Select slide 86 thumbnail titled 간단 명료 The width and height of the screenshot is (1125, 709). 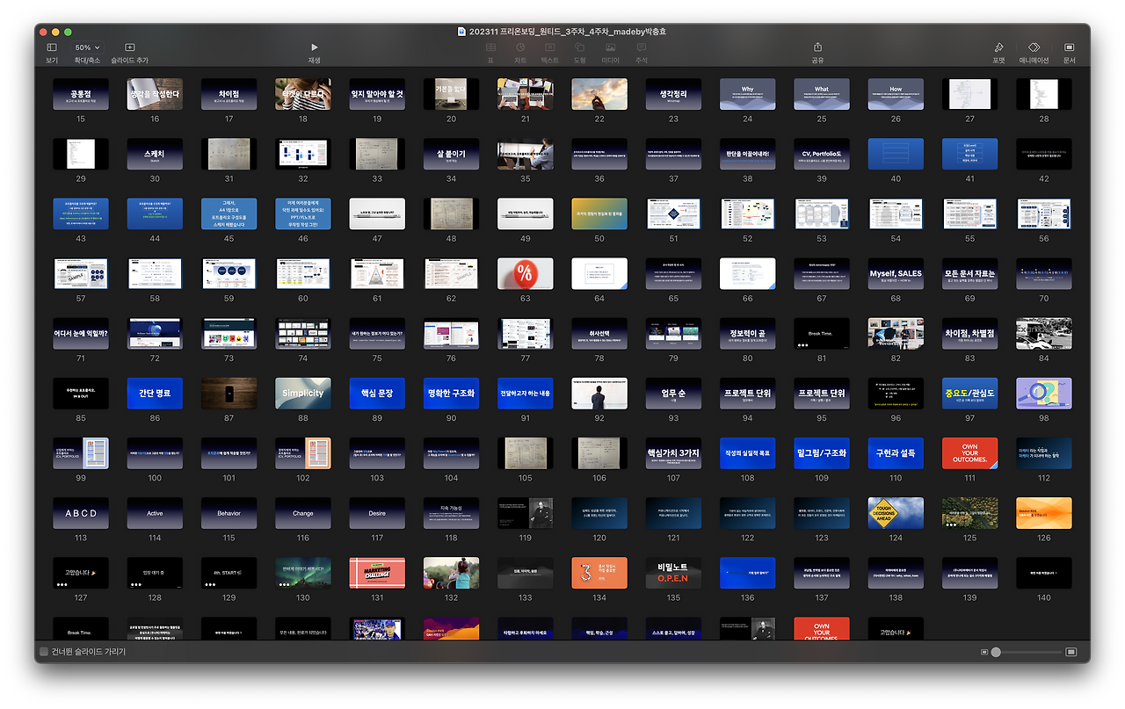pos(155,394)
